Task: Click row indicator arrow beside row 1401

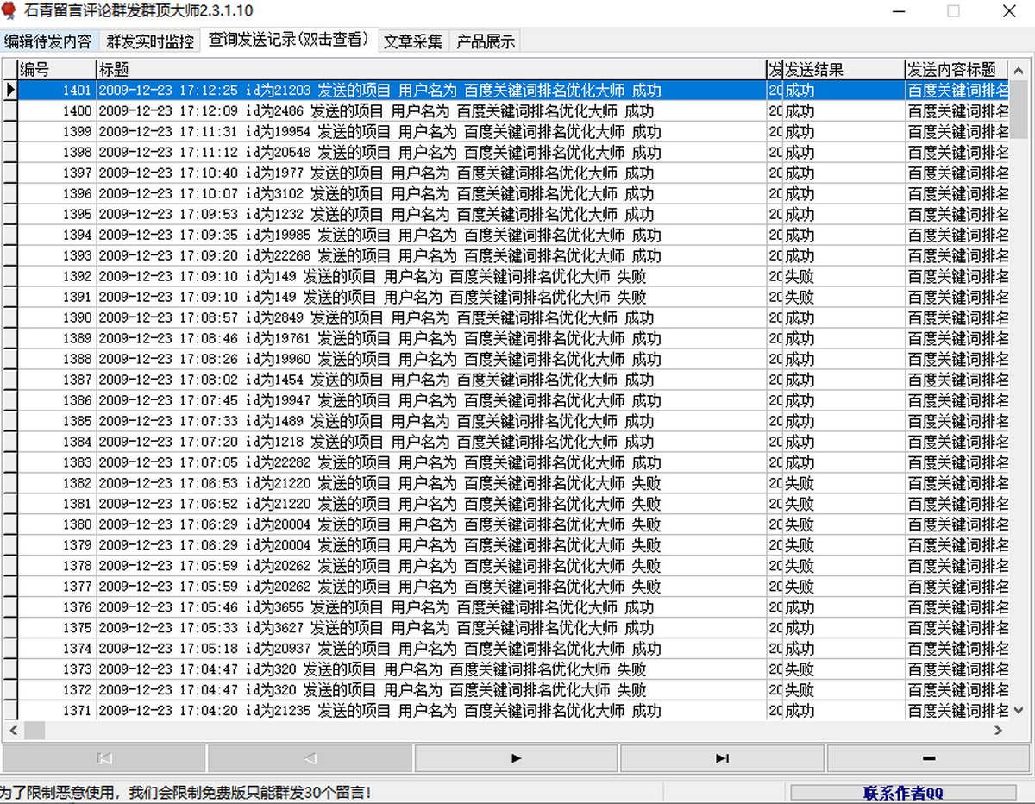Action: click(x=10, y=90)
